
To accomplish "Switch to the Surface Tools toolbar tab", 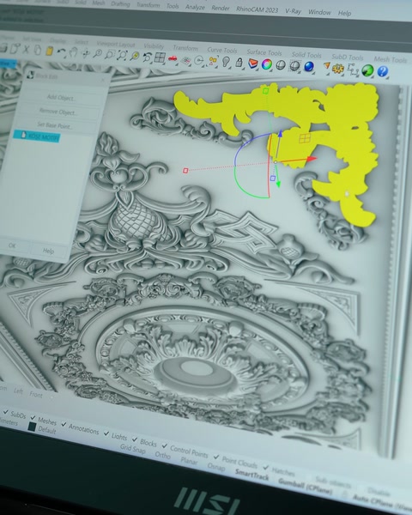I will [x=264, y=52].
